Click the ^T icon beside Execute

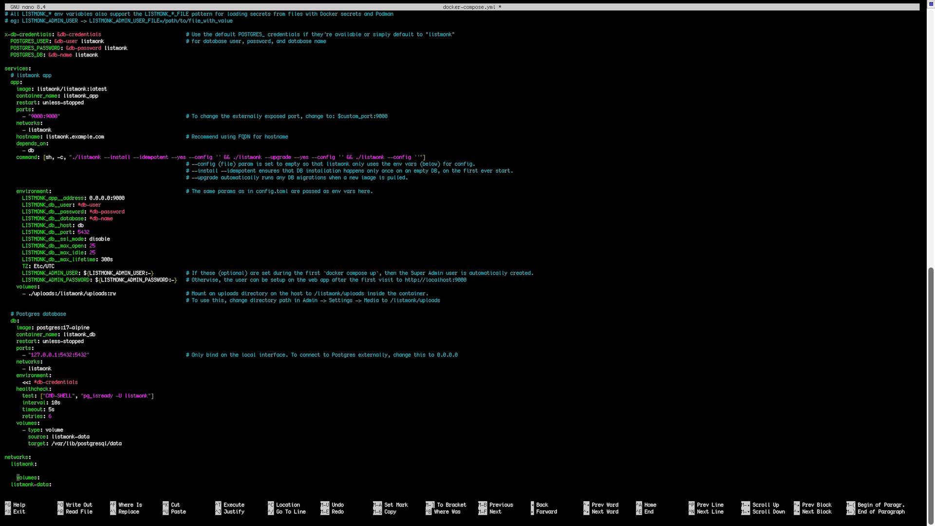point(219,505)
